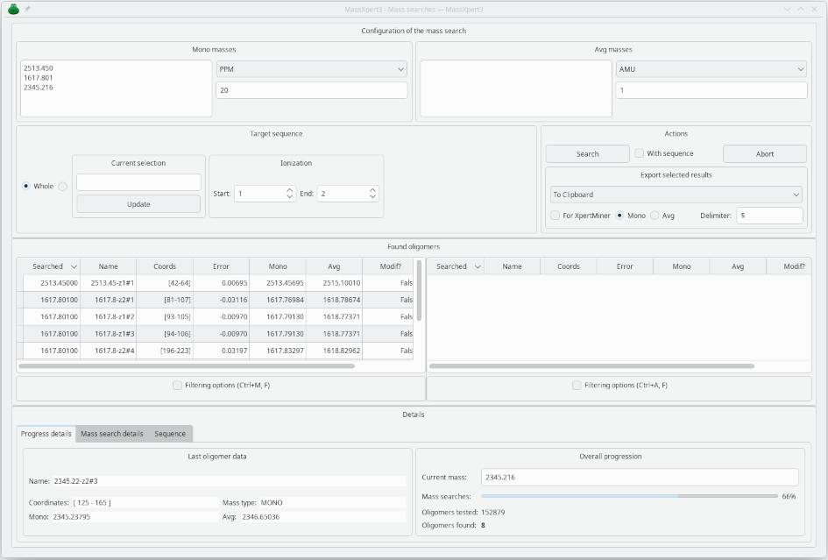
Task: Switch to the Mass search details tab
Action: pyautogui.click(x=110, y=433)
